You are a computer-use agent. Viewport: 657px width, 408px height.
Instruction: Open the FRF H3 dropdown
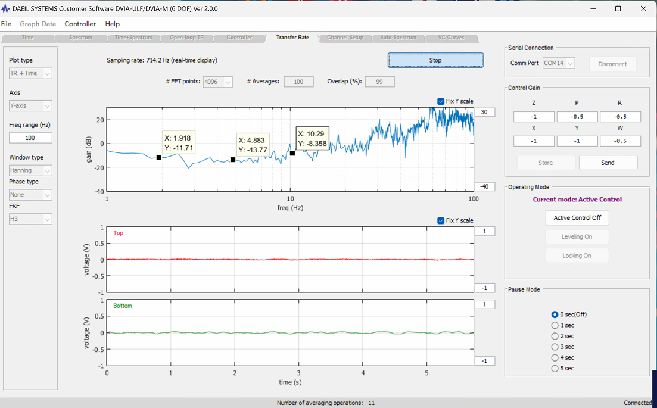tap(30, 219)
